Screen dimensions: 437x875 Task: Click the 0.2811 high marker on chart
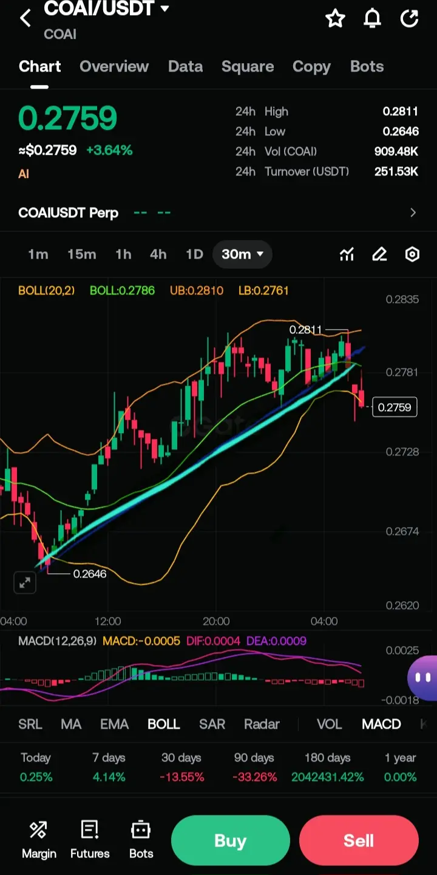click(x=305, y=330)
